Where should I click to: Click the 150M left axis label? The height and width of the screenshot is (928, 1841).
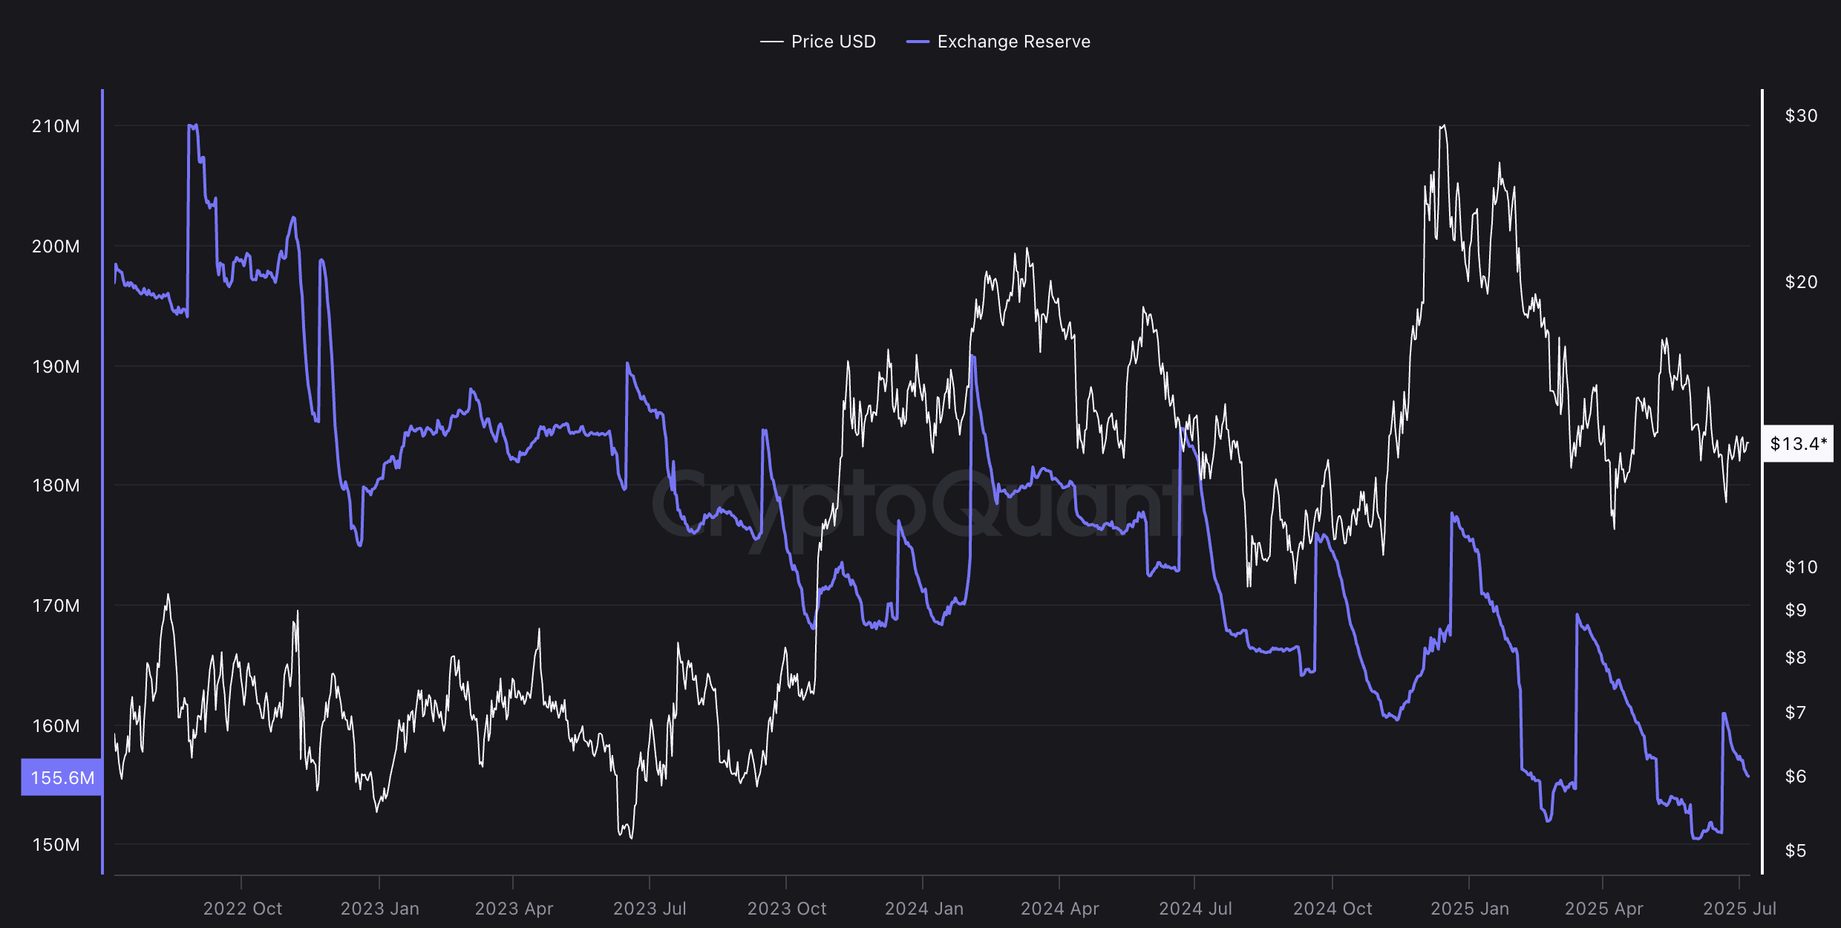(56, 845)
